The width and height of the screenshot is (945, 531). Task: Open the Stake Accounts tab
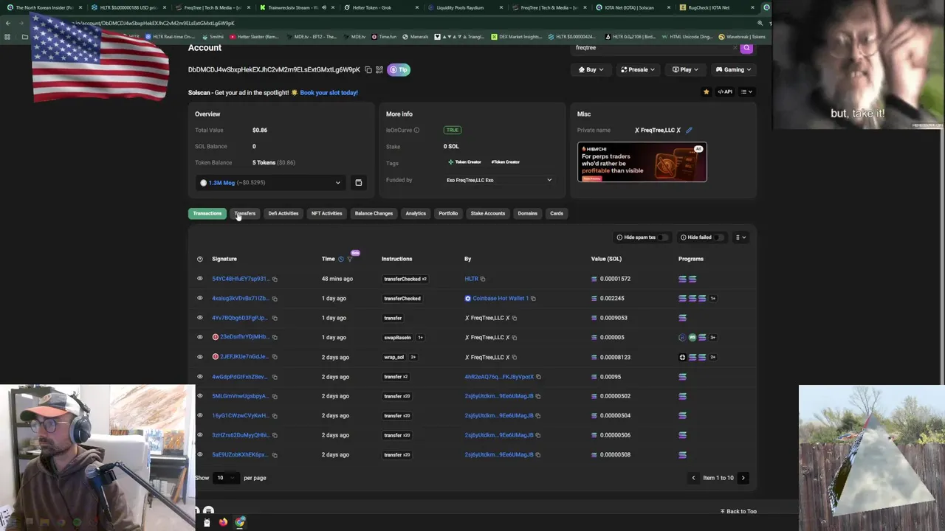488,213
